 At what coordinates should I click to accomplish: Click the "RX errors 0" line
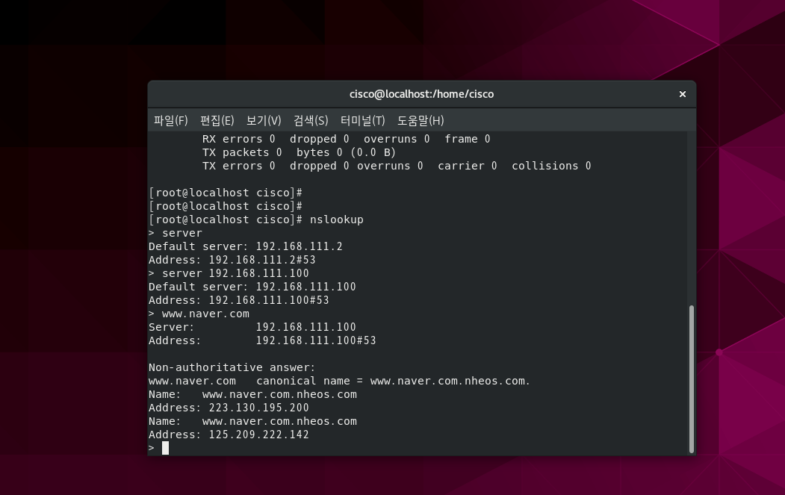point(346,139)
